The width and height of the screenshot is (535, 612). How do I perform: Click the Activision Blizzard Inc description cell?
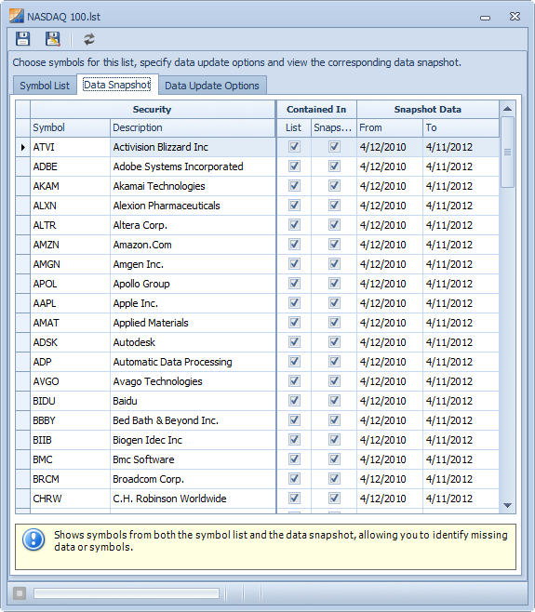point(193,147)
